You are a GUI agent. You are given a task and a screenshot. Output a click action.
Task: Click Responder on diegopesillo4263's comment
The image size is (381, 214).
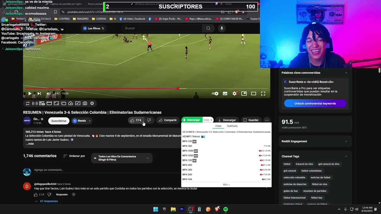coord(62,195)
